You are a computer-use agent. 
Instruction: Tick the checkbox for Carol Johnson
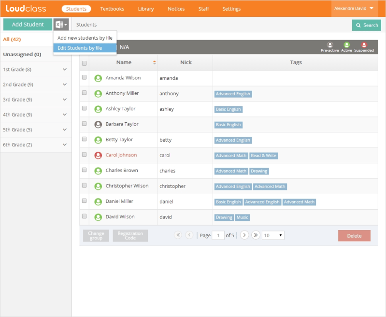pos(84,155)
